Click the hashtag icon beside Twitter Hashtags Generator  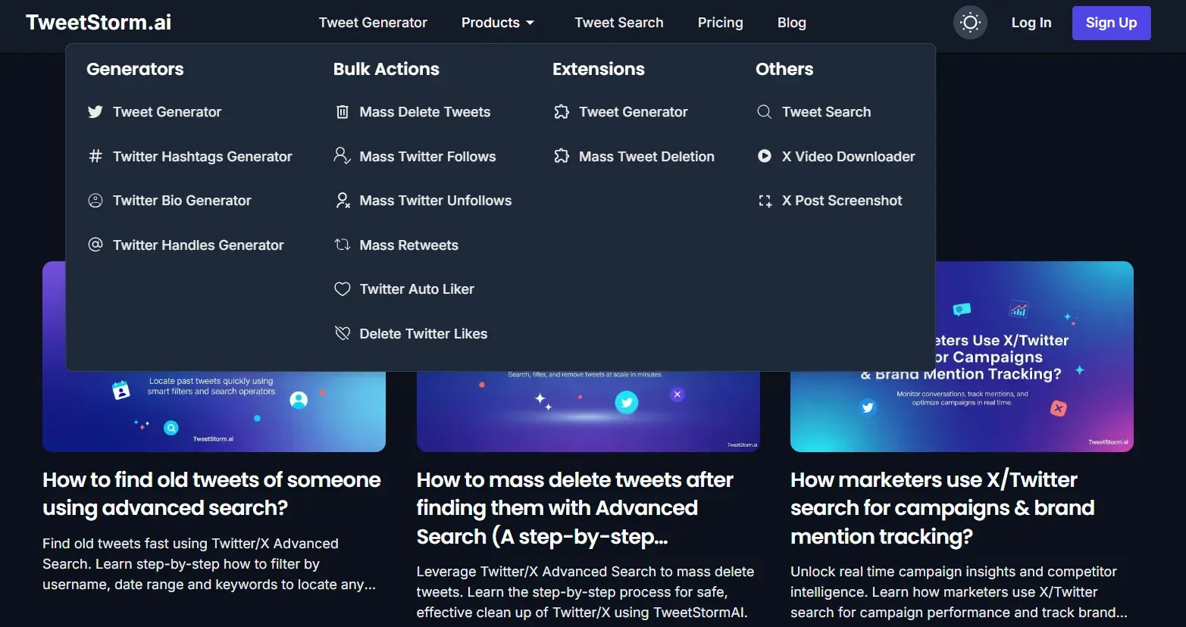(95, 156)
